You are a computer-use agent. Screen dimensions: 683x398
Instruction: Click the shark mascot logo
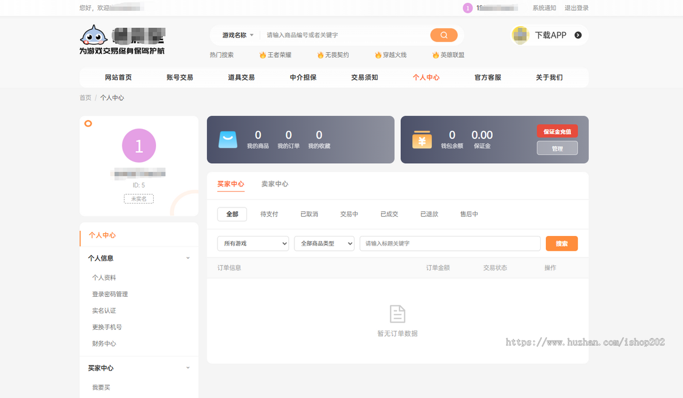click(94, 36)
